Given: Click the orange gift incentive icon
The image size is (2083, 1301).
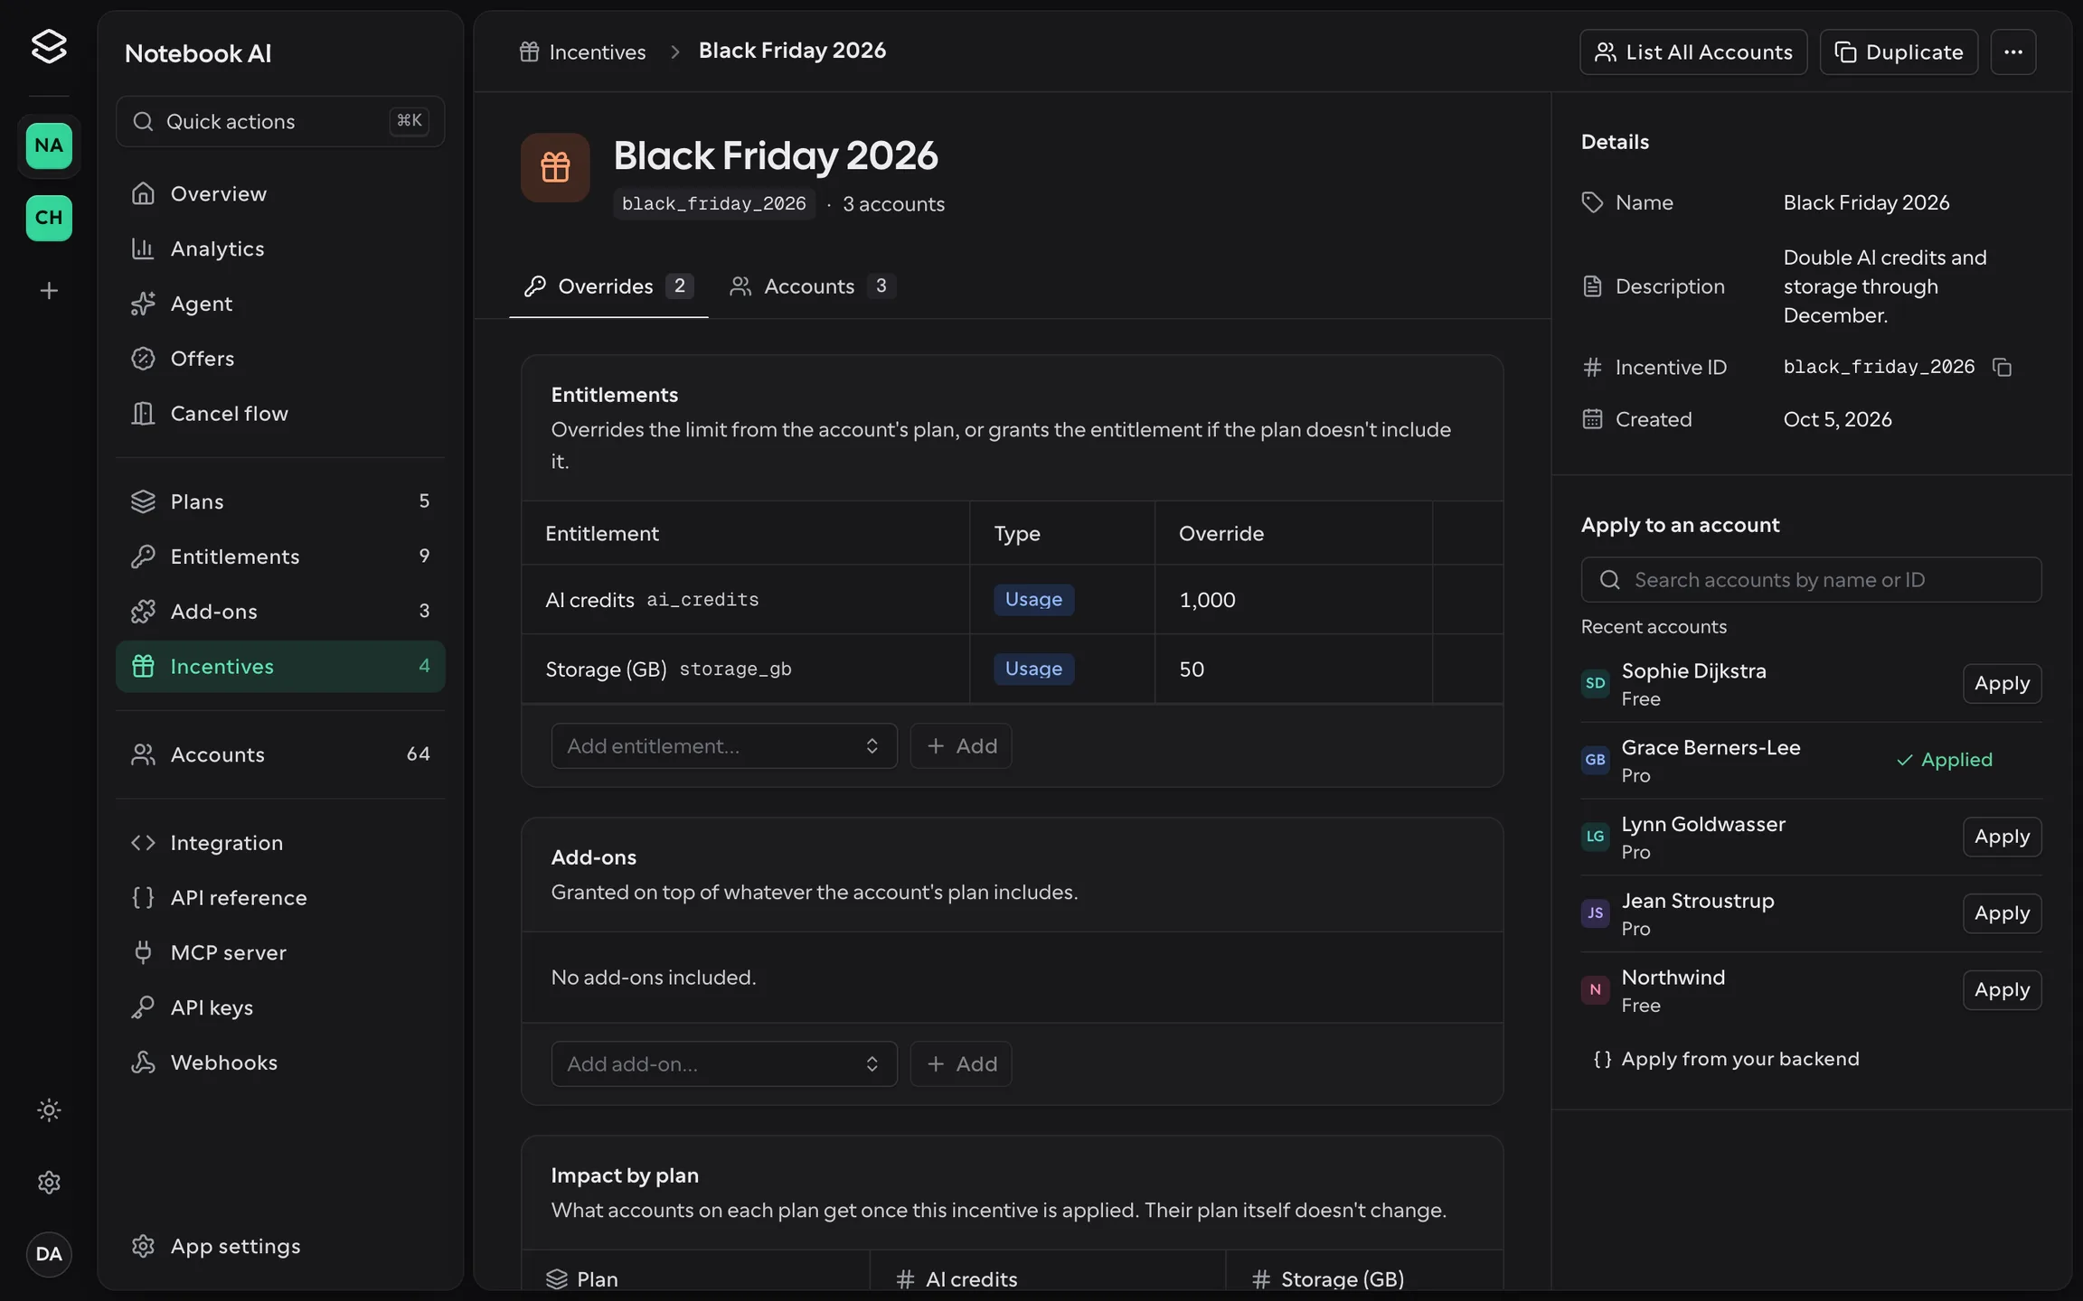Looking at the screenshot, I should (555, 167).
